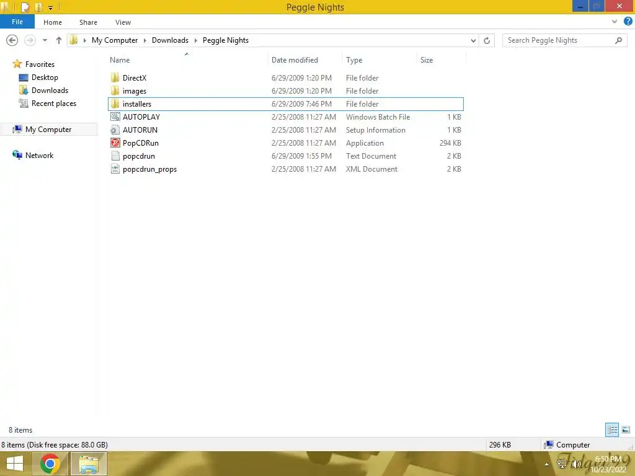Open the volume tray icon

(x=576, y=464)
